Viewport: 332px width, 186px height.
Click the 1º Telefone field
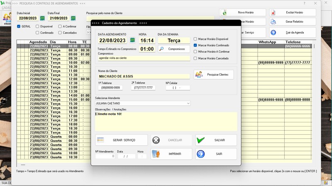click(110, 88)
